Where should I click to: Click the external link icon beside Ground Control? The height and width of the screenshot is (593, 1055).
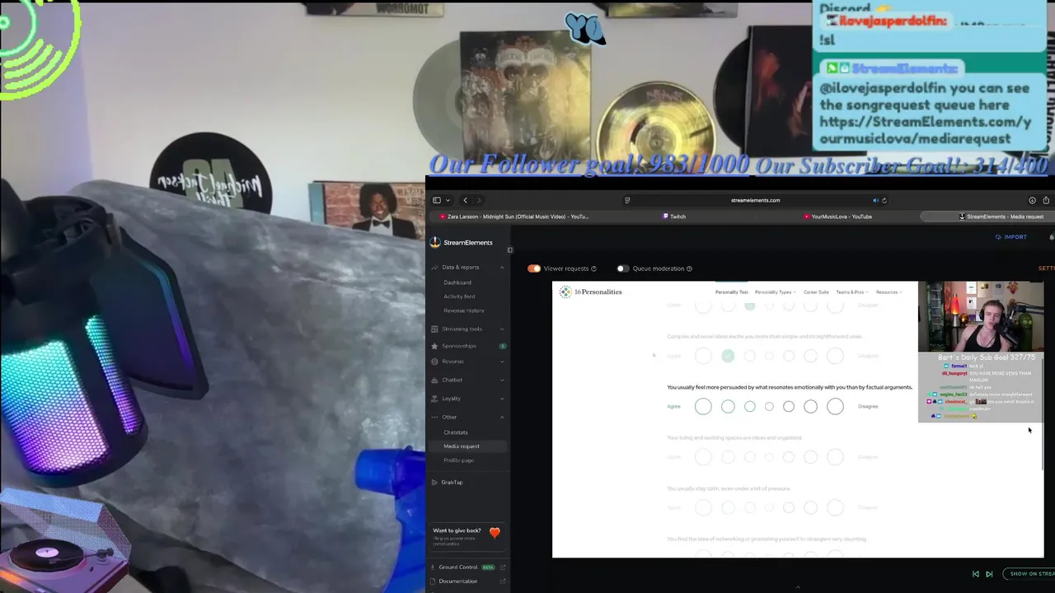tap(503, 567)
